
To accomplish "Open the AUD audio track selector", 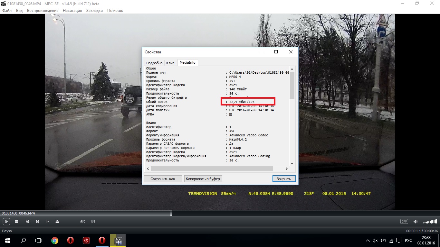I will 83,222.
